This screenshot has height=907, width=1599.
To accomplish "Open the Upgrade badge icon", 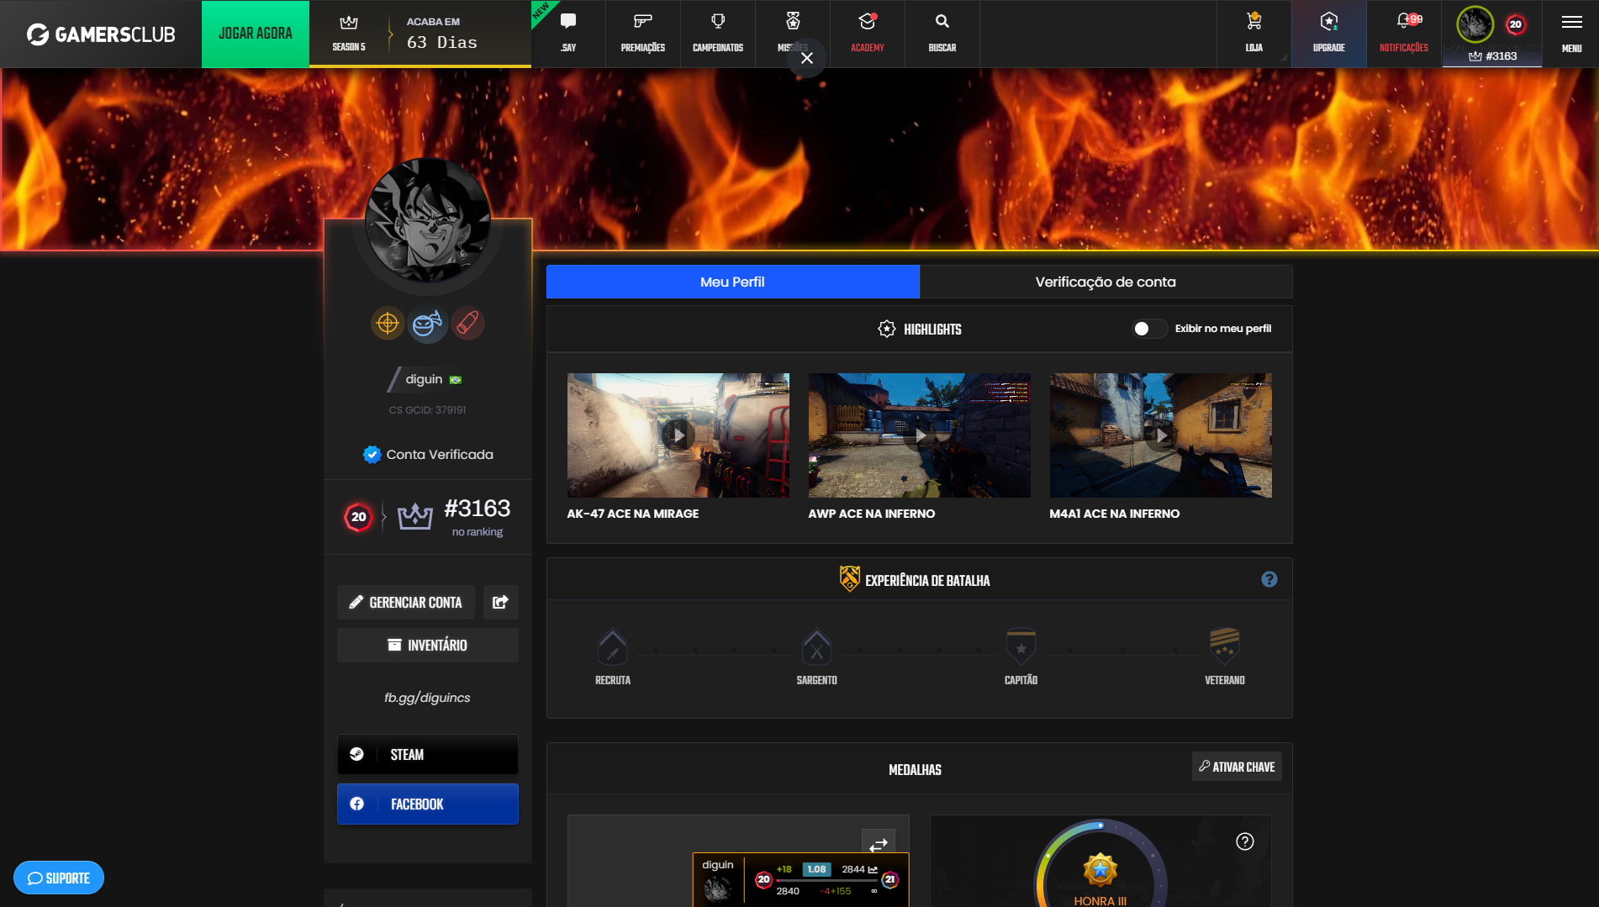I will [x=1329, y=22].
